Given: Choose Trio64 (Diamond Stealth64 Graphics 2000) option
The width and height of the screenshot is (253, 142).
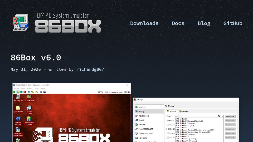Looking at the screenshot, I should 199,130.
